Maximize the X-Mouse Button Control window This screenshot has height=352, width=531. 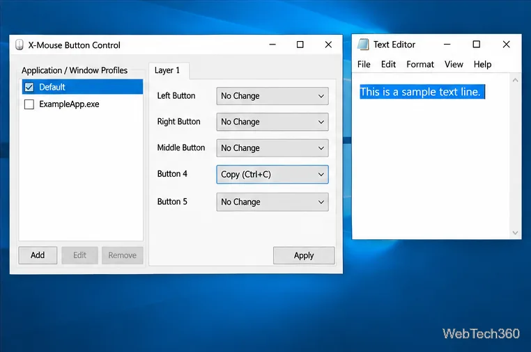tap(300, 45)
